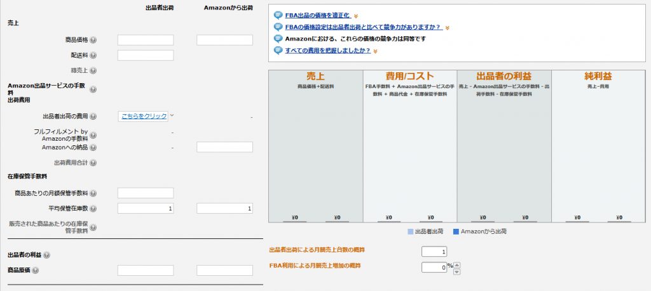Expand chevron after FBAの価格設定は出品者出荷と比べて question

447,28
